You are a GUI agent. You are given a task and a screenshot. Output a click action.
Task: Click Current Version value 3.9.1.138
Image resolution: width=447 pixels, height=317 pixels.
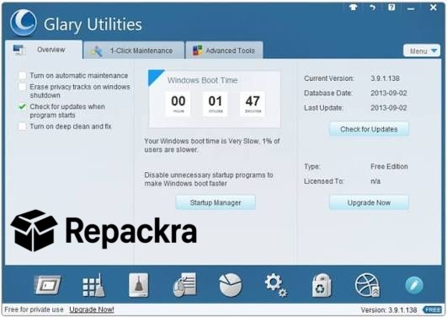click(x=385, y=78)
